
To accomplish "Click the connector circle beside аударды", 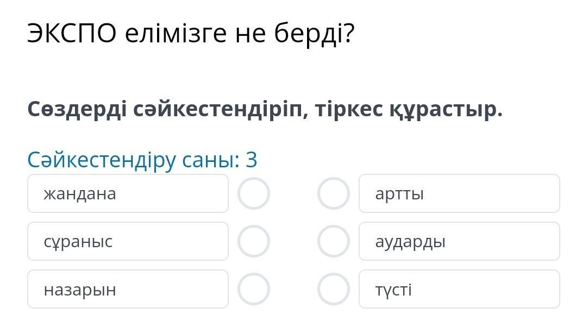I will tap(333, 242).
